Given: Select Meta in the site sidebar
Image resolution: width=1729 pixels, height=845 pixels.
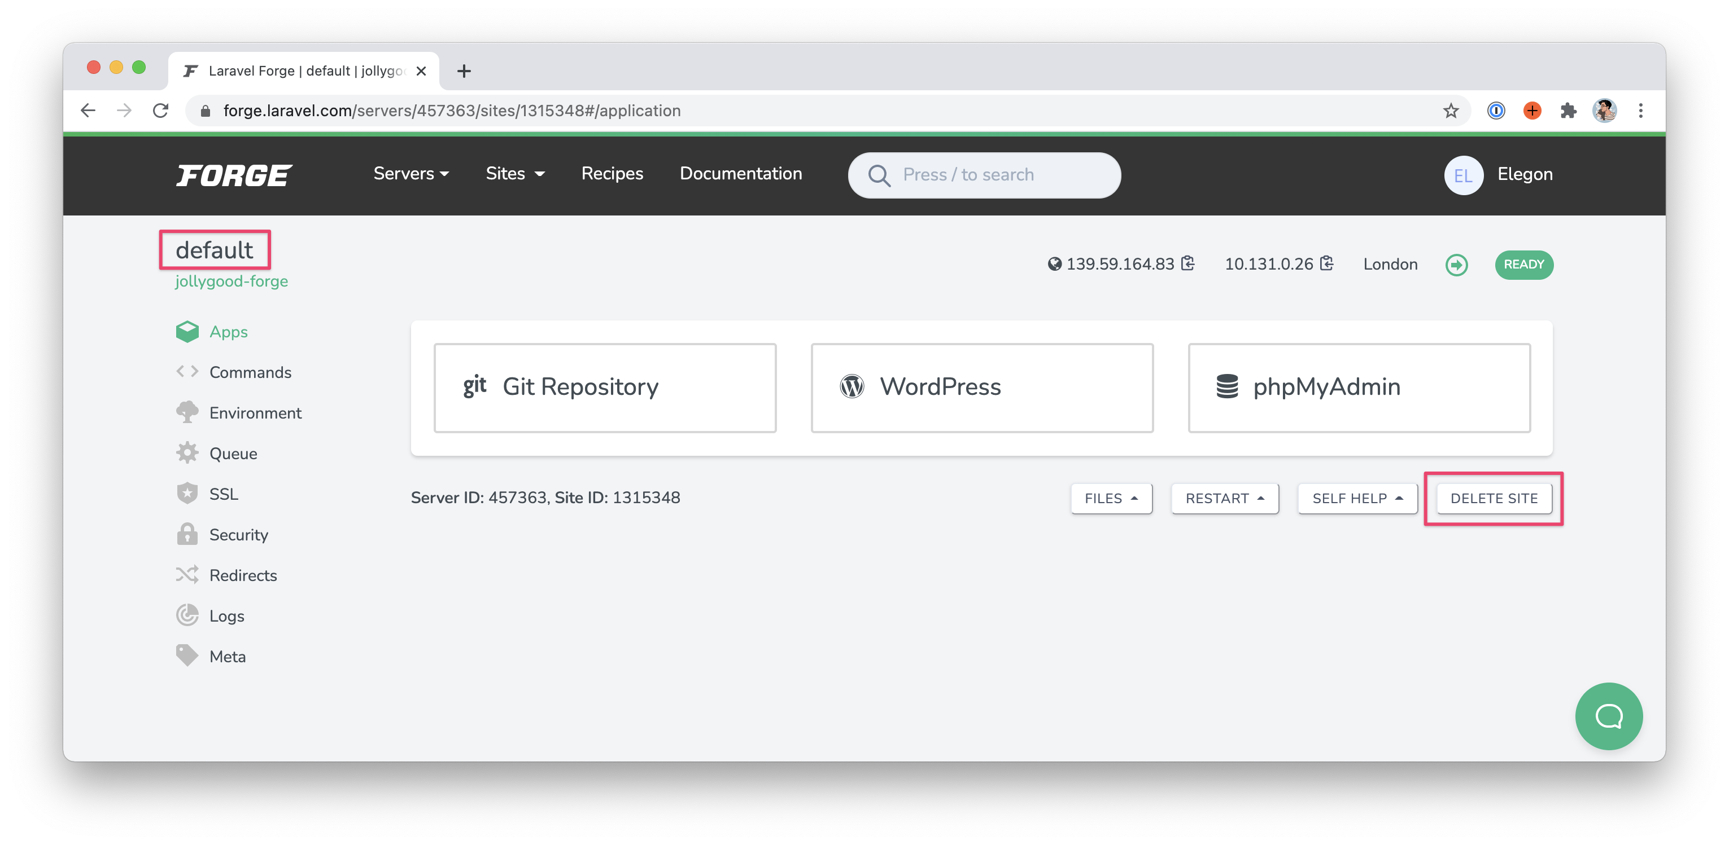Looking at the screenshot, I should (228, 657).
